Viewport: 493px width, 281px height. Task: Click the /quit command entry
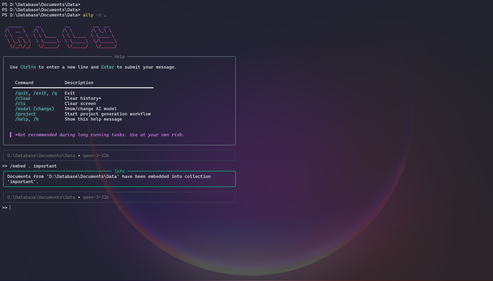[x=21, y=93]
